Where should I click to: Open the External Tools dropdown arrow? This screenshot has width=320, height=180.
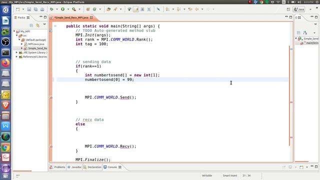pos(79,9)
